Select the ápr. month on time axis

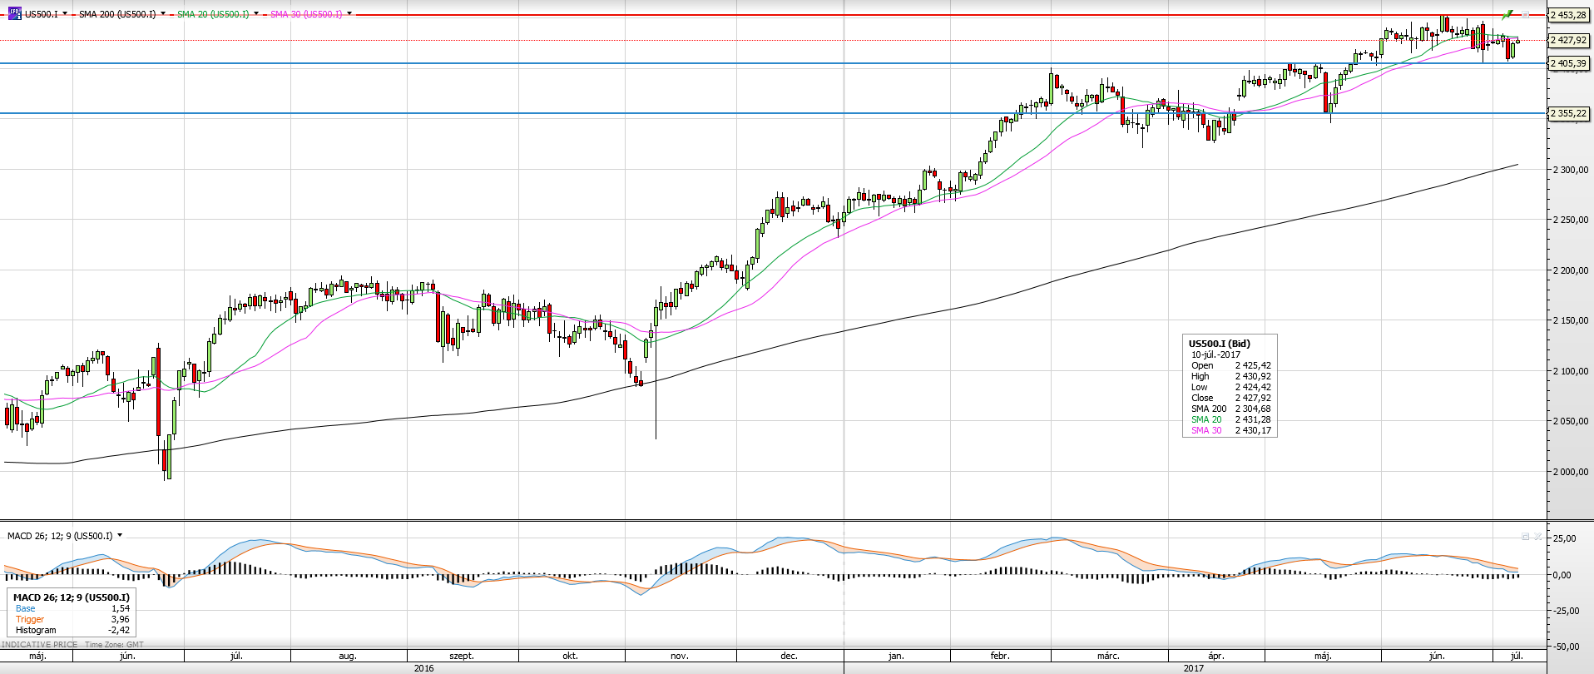pos(1216,656)
